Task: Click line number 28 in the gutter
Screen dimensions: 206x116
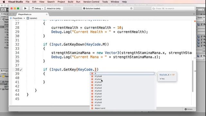Action: (17, 28)
